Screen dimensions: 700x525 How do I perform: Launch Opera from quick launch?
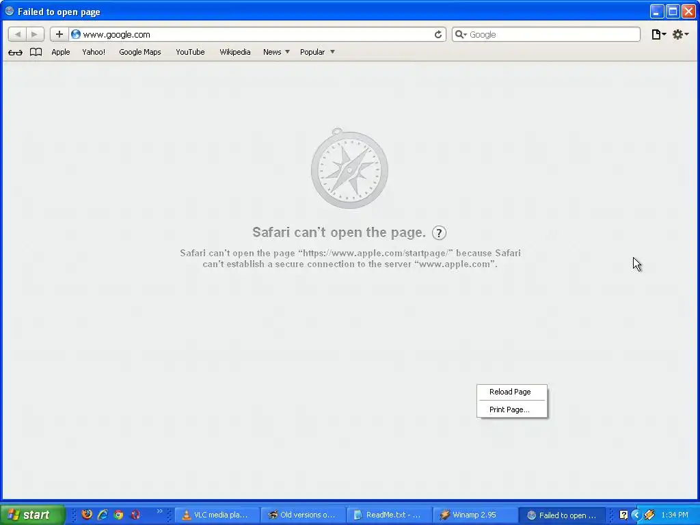[x=135, y=515]
